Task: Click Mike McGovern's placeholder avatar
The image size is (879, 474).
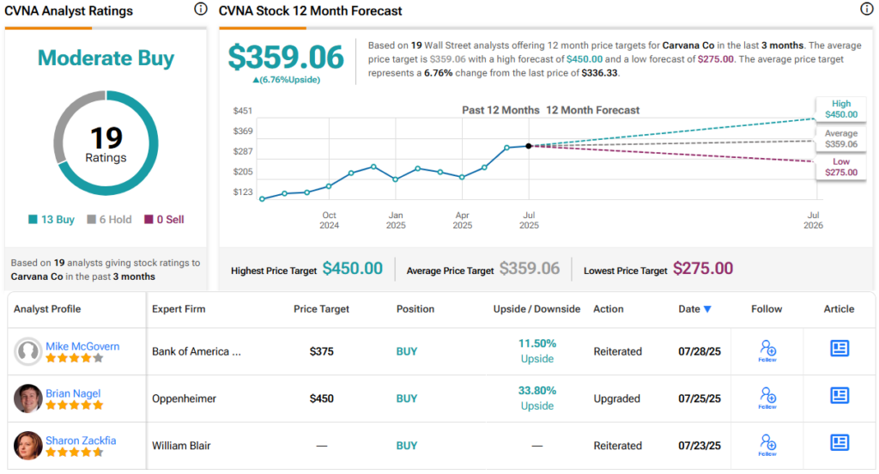Action: coord(28,351)
